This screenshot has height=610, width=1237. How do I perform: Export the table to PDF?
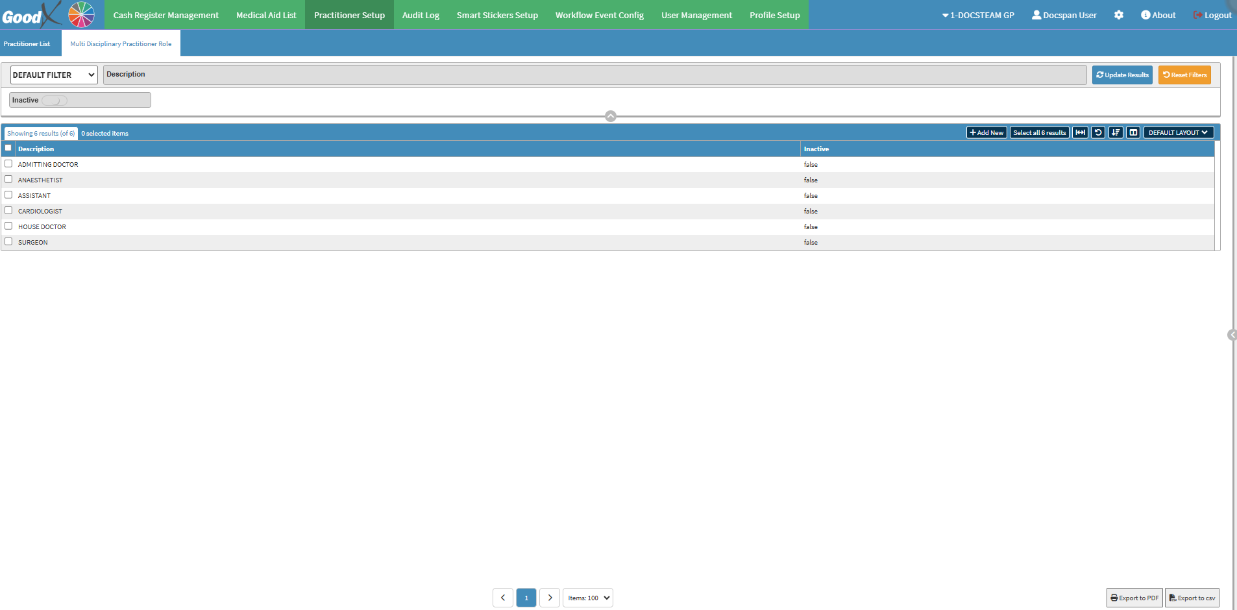[1134, 598]
